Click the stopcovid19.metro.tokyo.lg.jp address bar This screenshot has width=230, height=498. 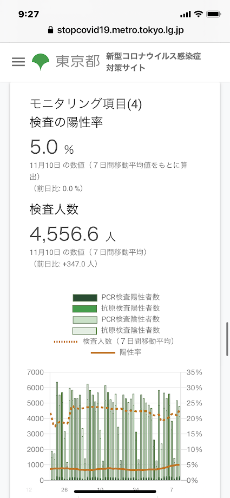115,30
